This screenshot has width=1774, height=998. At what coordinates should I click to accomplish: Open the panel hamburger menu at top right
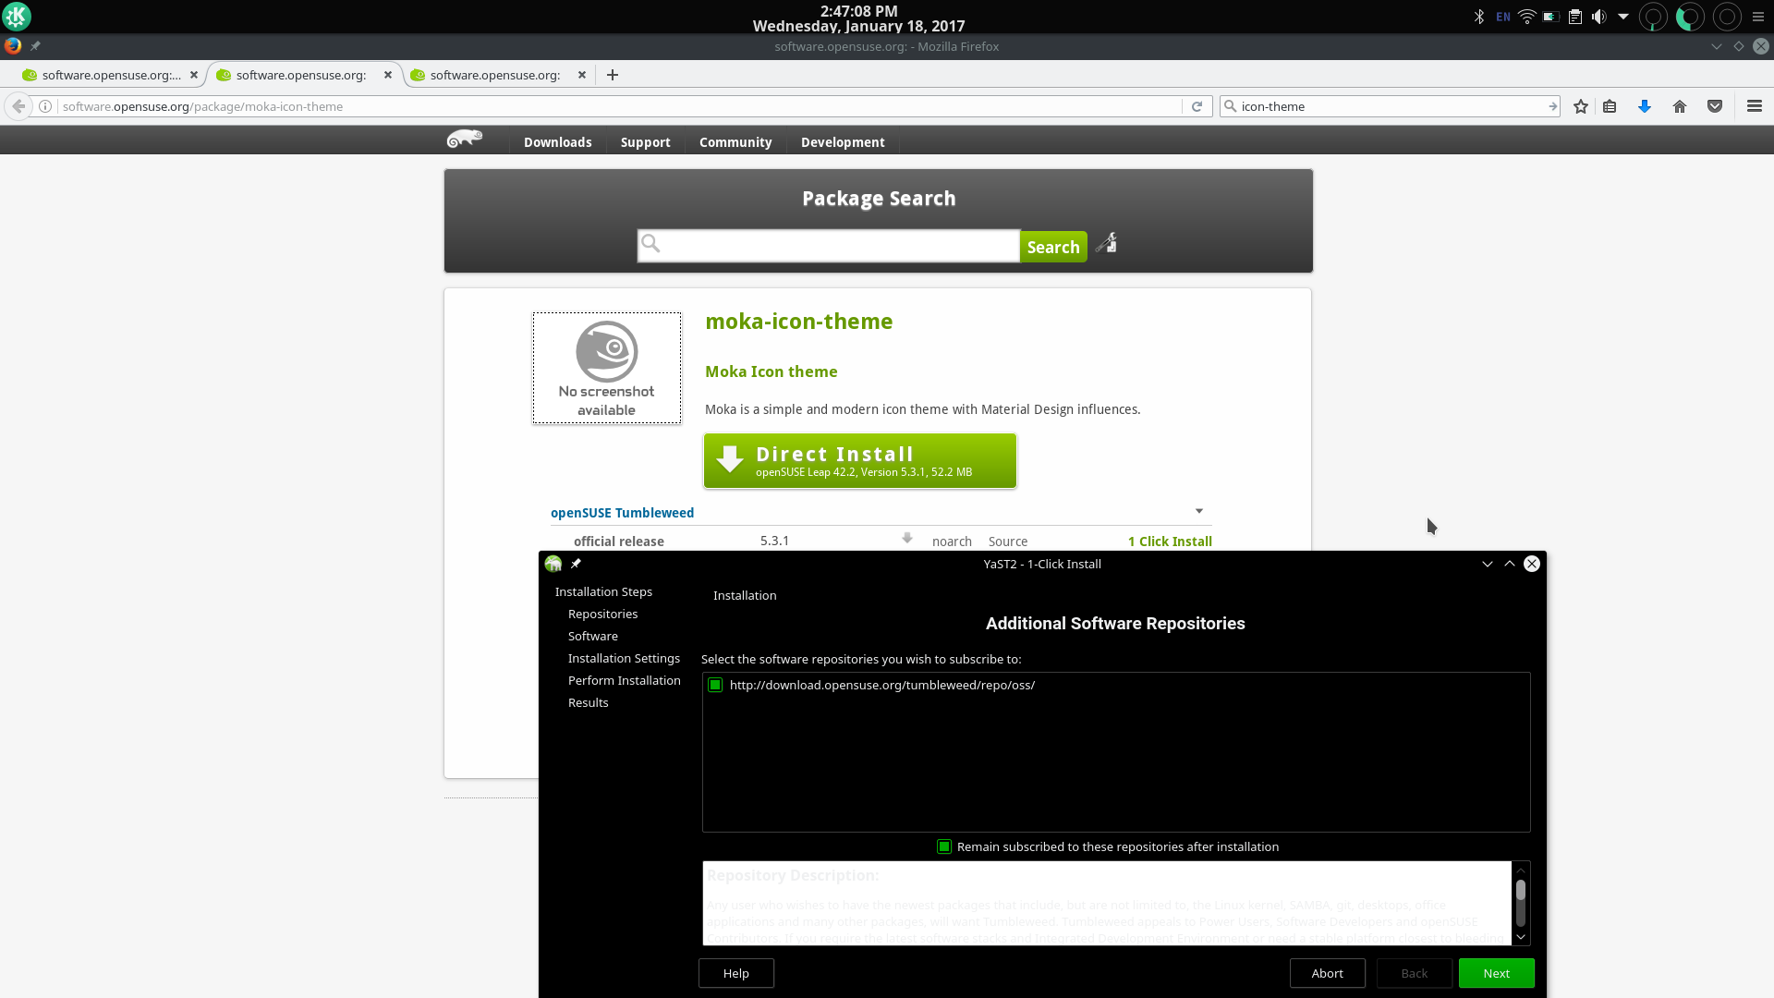tap(1758, 17)
